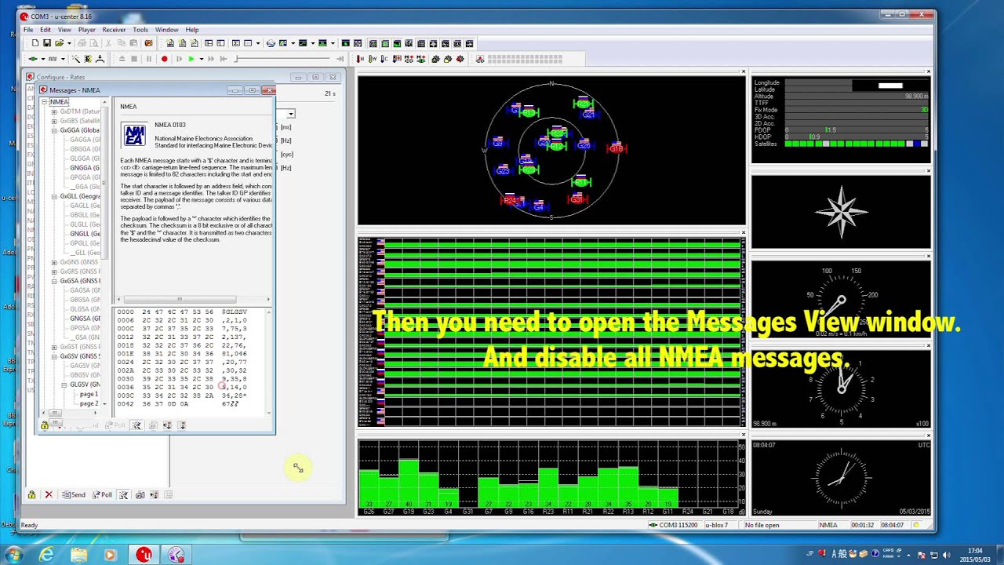
Task: Expand the GxGST tree node
Action: pyautogui.click(x=54, y=347)
